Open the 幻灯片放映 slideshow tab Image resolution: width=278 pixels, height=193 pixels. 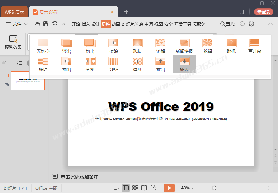(x=132, y=24)
